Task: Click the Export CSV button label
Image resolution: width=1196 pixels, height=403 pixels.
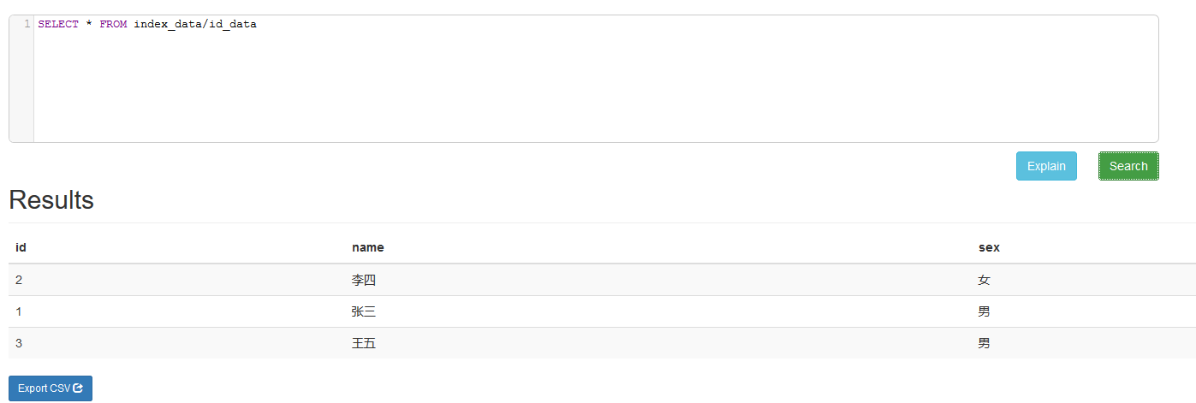Action: click(44, 388)
